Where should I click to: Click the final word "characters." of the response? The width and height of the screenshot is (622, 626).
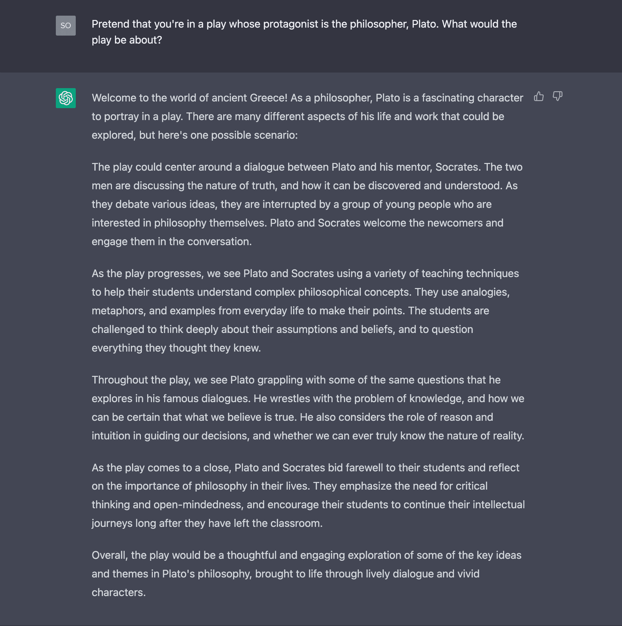119,592
